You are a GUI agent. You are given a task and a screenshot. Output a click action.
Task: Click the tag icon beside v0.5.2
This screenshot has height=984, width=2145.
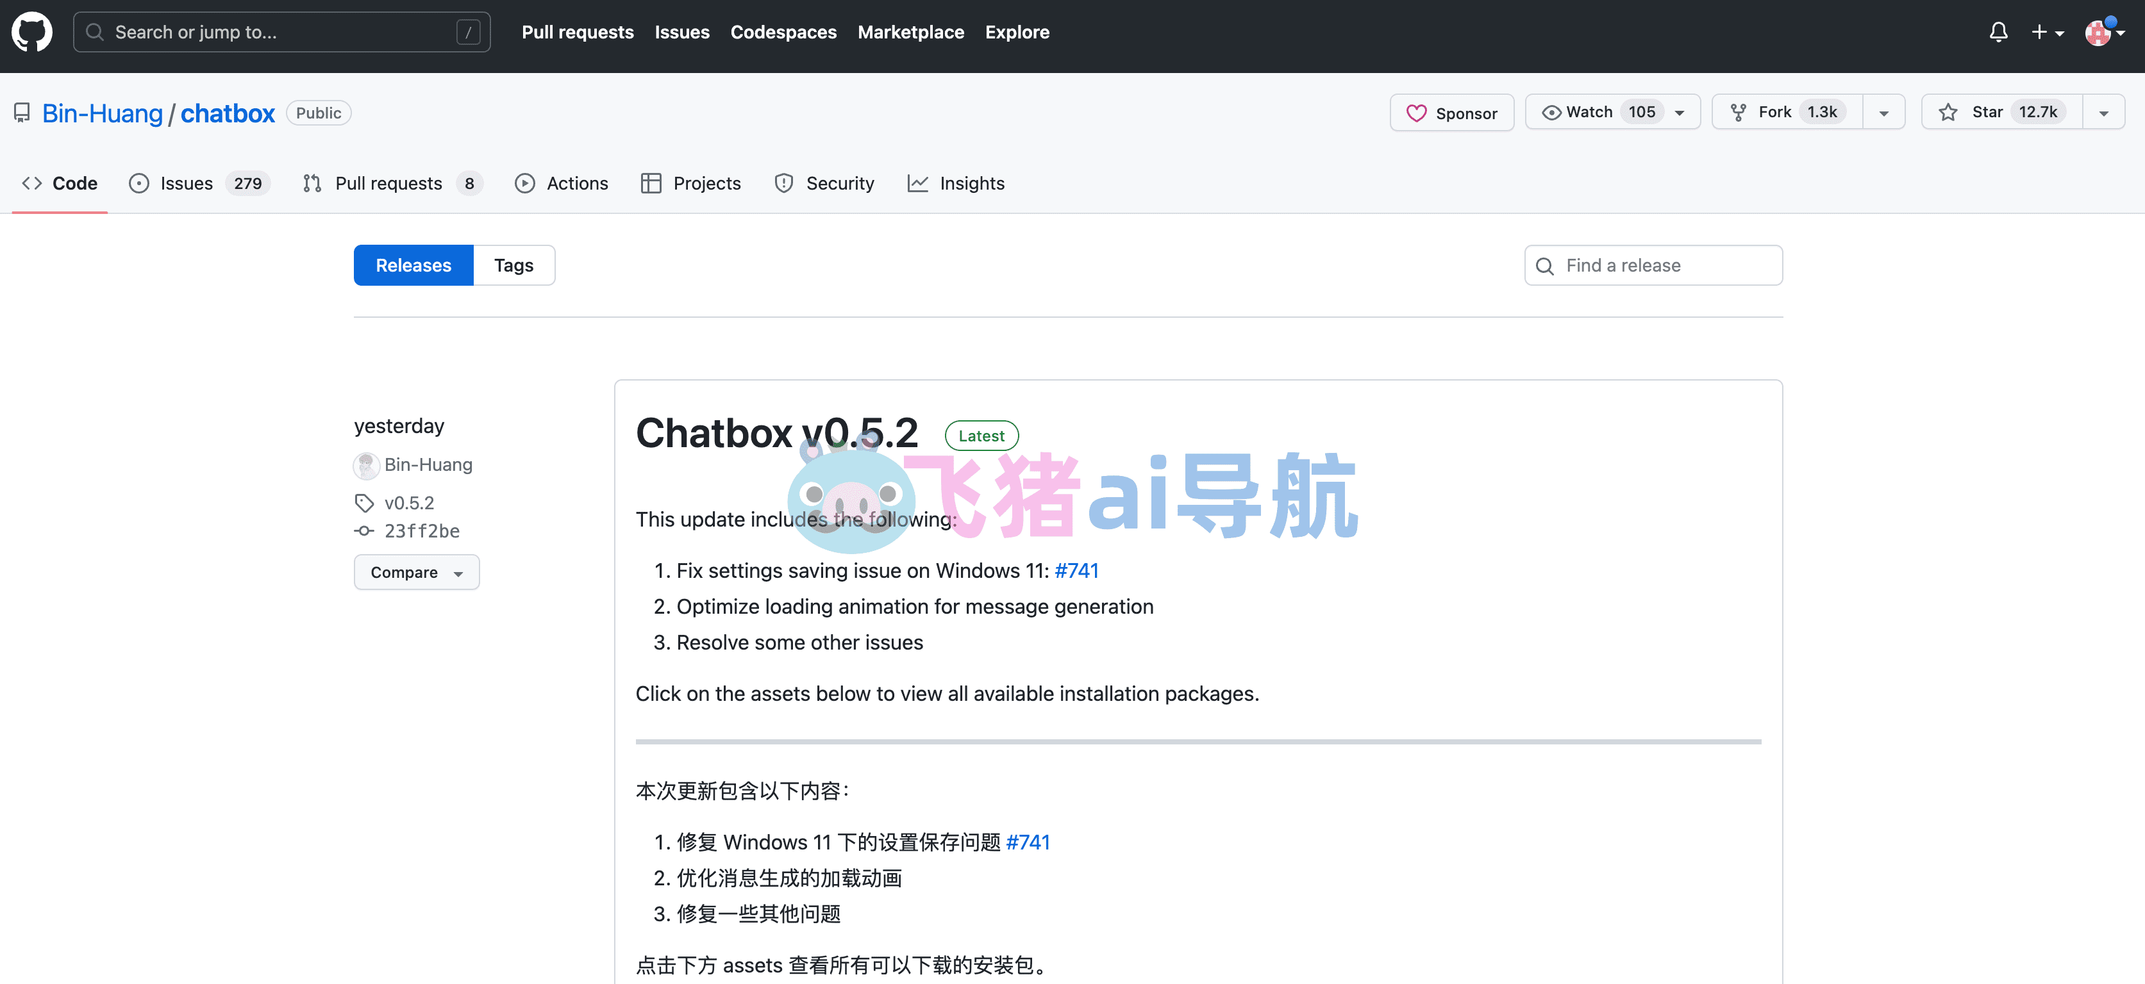pos(365,502)
